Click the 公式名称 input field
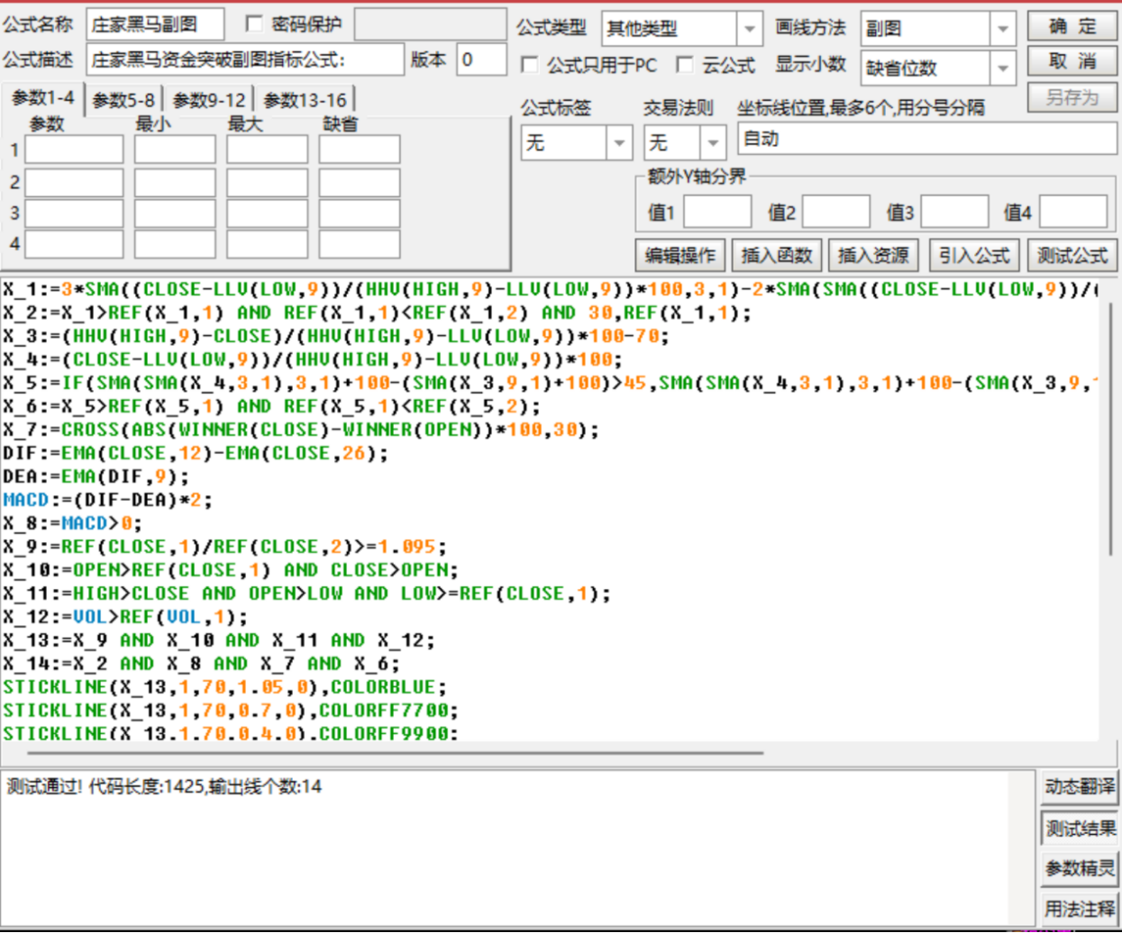 click(x=155, y=25)
